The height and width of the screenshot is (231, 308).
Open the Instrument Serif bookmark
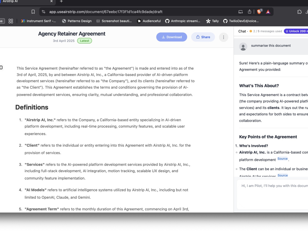[x=38, y=21]
